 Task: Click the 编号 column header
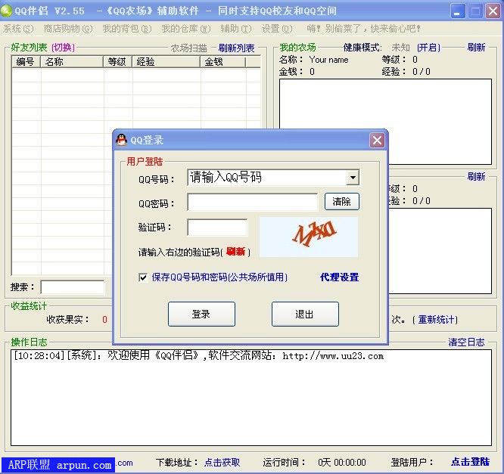click(x=26, y=62)
